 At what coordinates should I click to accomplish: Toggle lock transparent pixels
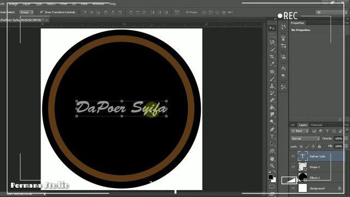[x=301, y=147]
